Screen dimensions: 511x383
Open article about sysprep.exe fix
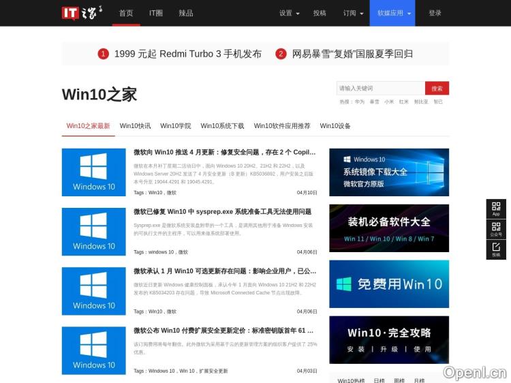223,212
